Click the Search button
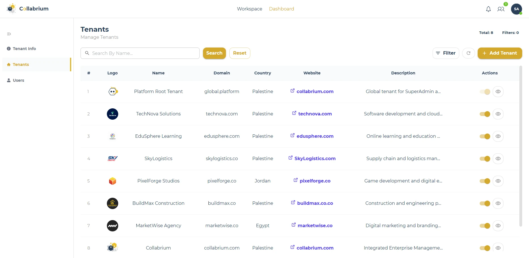 pyautogui.click(x=214, y=53)
